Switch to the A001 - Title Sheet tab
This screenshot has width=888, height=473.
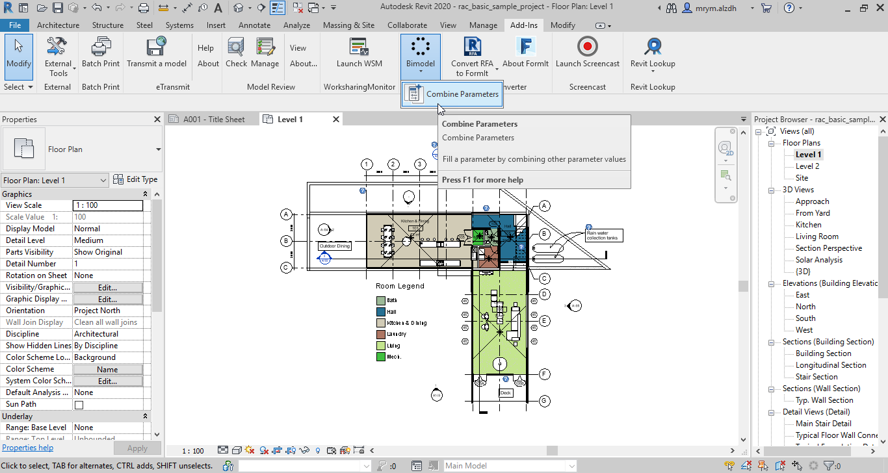tap(213, 119)
